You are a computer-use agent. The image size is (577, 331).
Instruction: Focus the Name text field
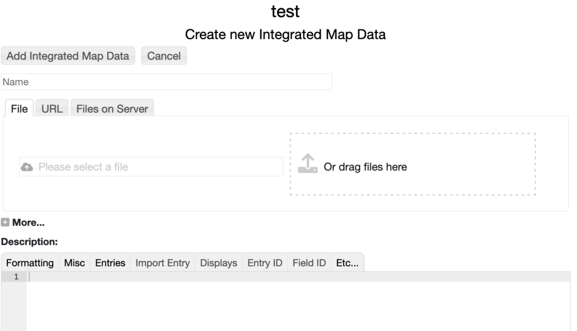pyautogui.click(x=166, y=82)
